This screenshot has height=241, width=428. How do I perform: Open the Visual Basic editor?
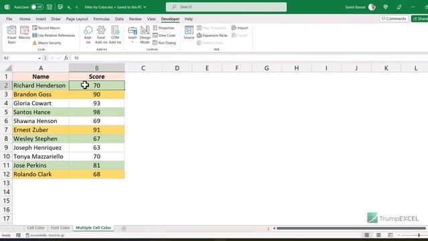tap(11, 35)
